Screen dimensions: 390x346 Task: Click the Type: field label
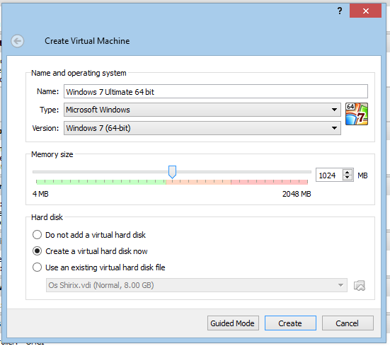50,110
